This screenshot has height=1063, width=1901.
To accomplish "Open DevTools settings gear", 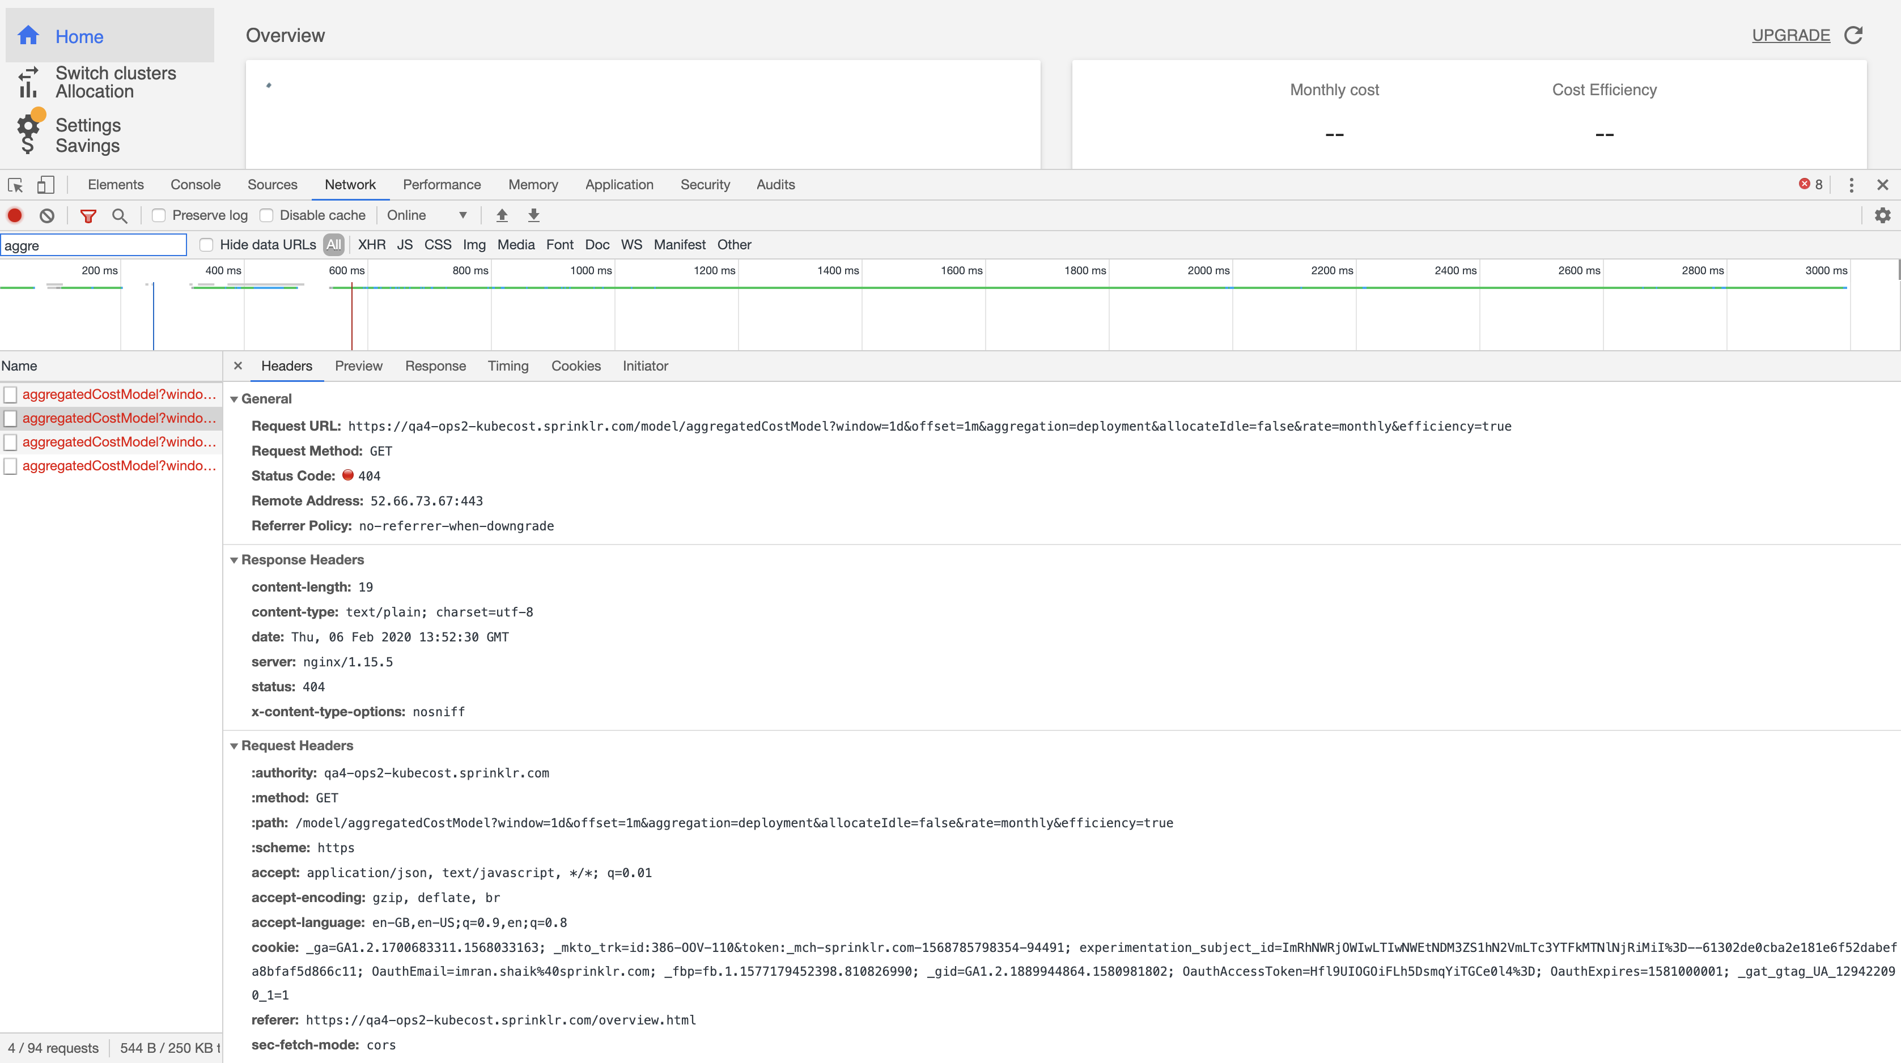I will coord(1882,215).
